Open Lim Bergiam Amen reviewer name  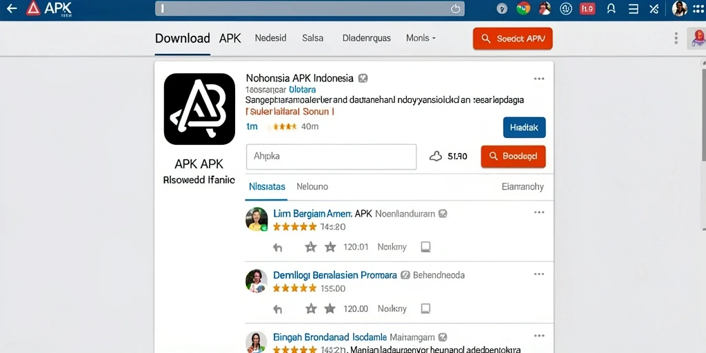(x=312, y=214)
